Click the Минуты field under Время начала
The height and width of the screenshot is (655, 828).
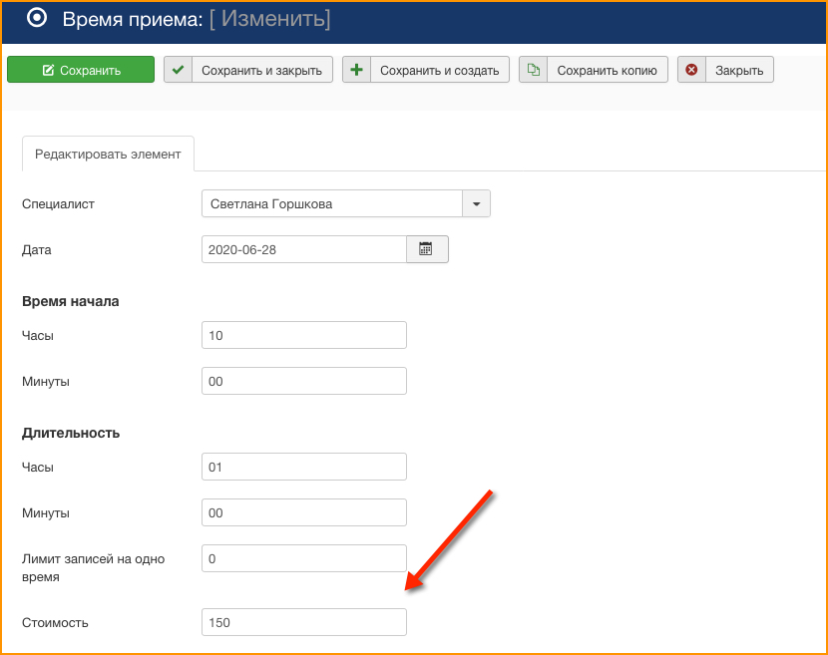[303, 381]
